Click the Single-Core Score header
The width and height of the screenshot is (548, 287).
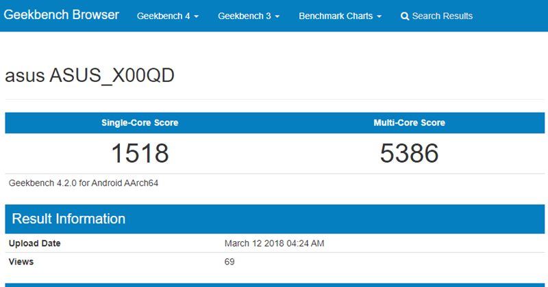point(140,123)
